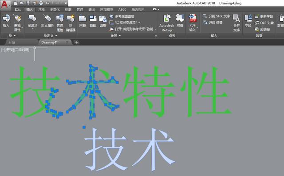
Task: Click the 更新字段 button
Action: tap(264, 16)
